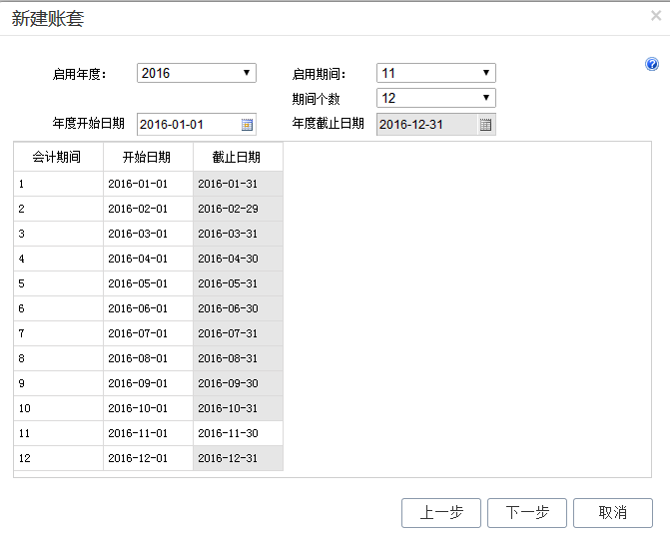Click end date cell 2016-02-29

click(237, 209)
